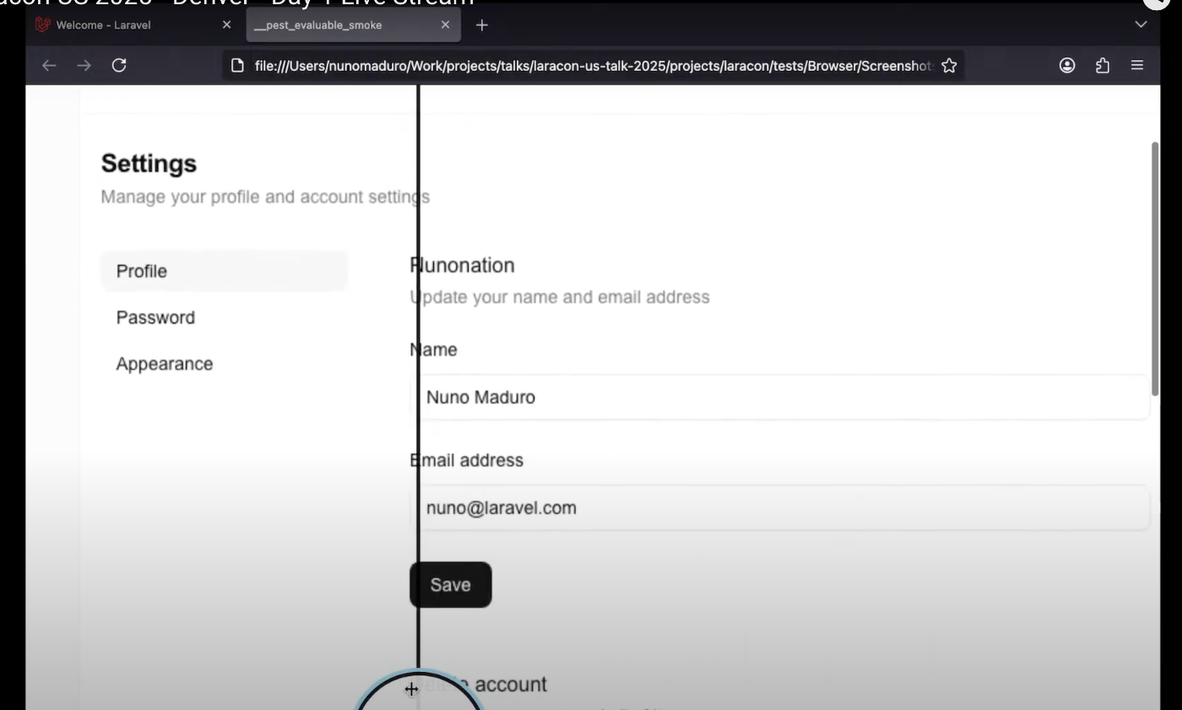The width and height of the screenshot is (1182, 710).
Task: Focus the Email address input field
Action: pos(779,507)
